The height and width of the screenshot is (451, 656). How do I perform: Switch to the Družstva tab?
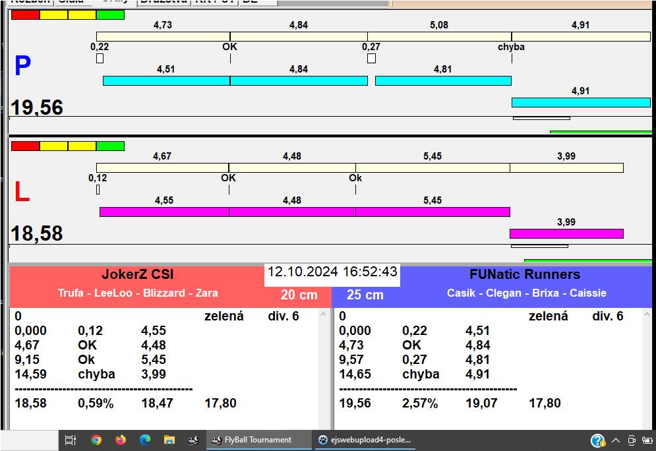coord(164,2)
